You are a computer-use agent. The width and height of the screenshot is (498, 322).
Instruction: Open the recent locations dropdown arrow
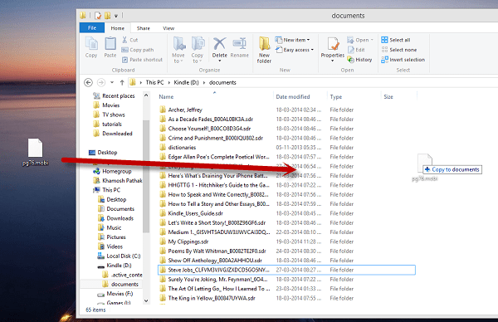(112, 82)
